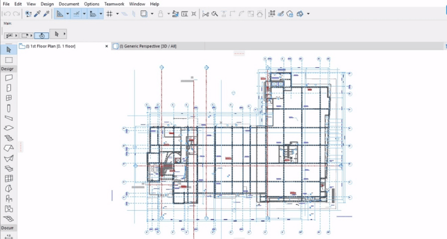Open Grid Snap dropdown arrow

click(x=117, y=14)
